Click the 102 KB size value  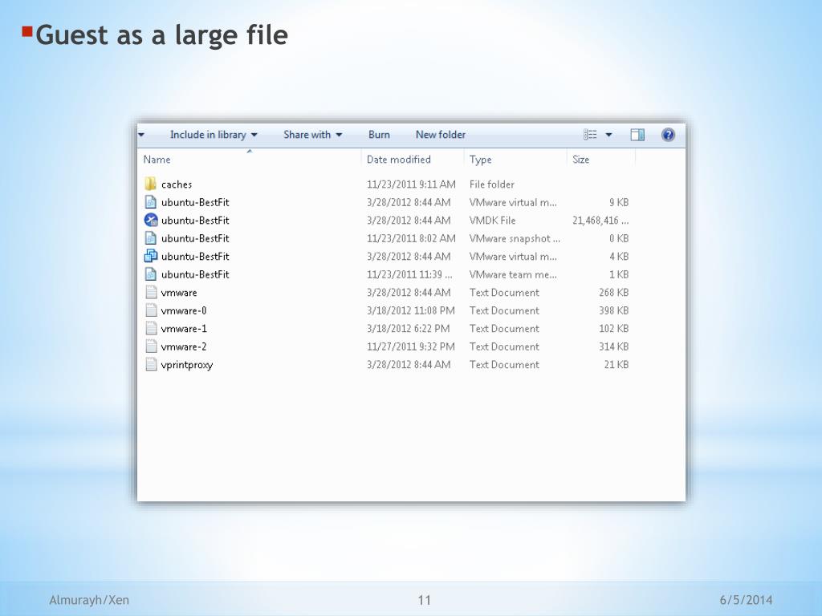point(613,328)
